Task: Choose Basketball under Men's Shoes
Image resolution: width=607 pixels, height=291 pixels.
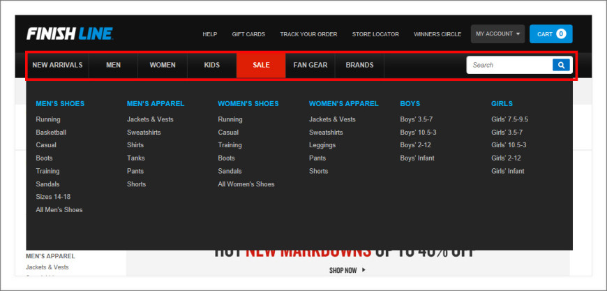Action: pyautogui.click(x=51, y=133)
